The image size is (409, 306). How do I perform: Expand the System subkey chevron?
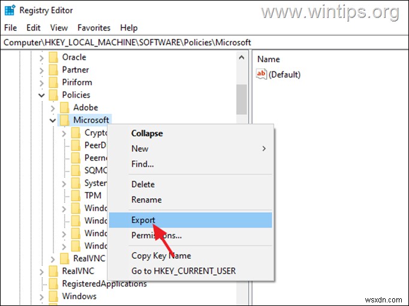64,184
